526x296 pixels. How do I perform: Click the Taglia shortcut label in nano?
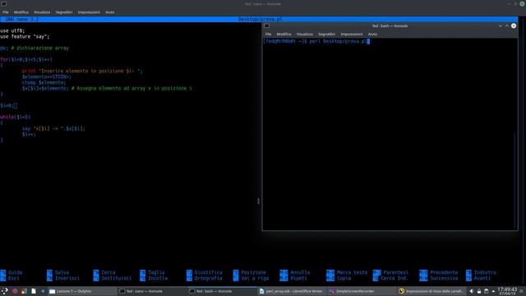click(x=156, y=272)
